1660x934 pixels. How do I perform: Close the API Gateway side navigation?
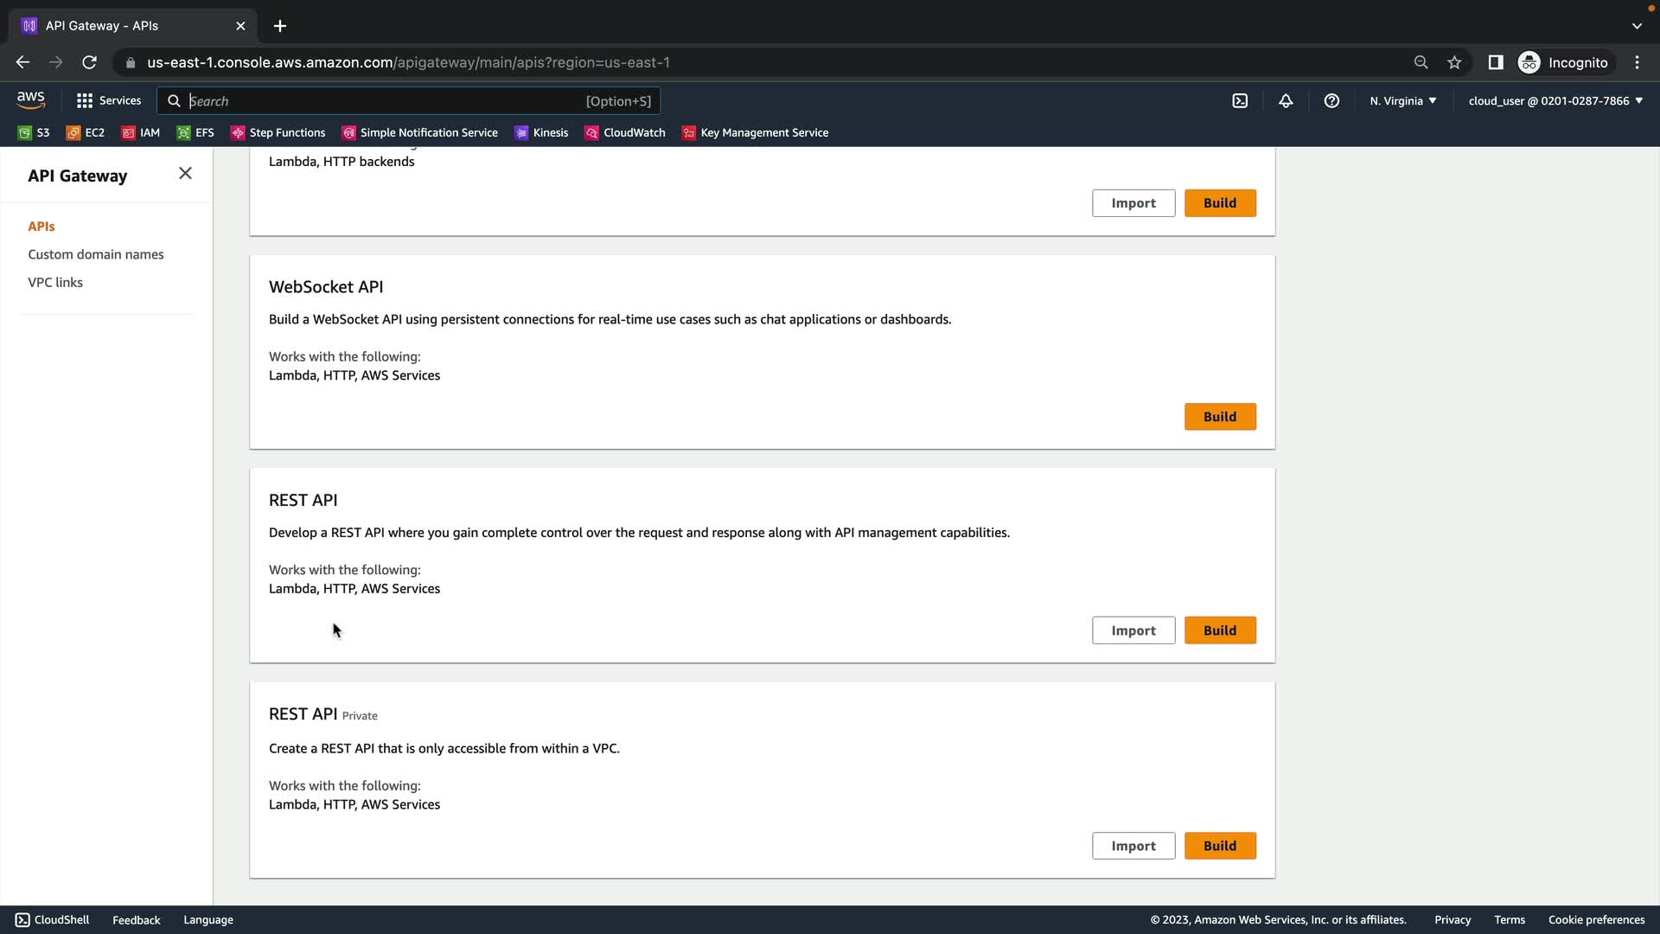coord(185,174)
